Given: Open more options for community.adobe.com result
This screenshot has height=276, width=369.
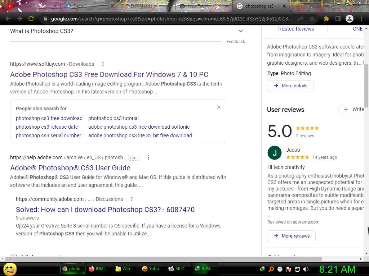Looking at the screenshot, I should coord(132,199).
